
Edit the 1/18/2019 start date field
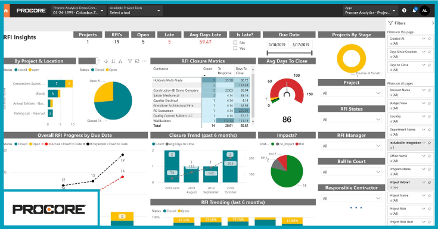pyautogui.click(x=277, y=45)
